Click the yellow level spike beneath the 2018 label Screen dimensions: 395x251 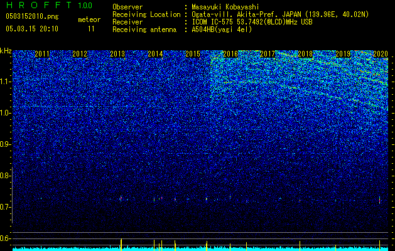(300, 246)
